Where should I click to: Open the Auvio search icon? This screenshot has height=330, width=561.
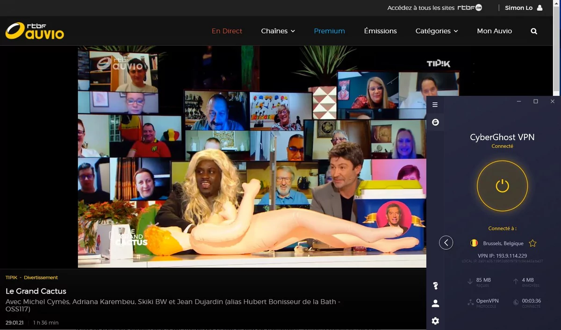(534, 31)
